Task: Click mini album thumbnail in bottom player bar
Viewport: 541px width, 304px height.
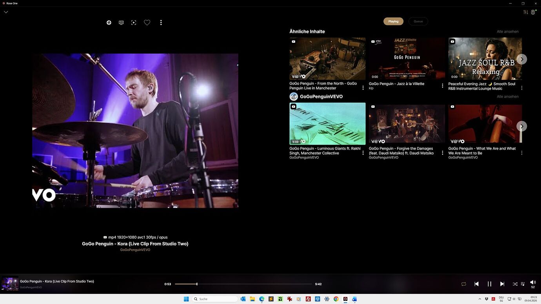Action: 10,284
